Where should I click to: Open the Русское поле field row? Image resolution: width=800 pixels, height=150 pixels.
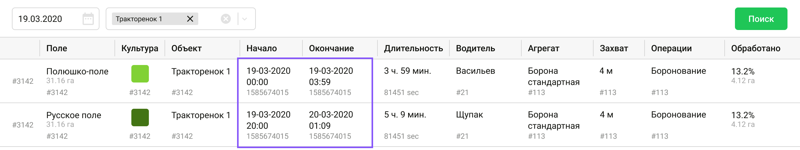(73, 115)
